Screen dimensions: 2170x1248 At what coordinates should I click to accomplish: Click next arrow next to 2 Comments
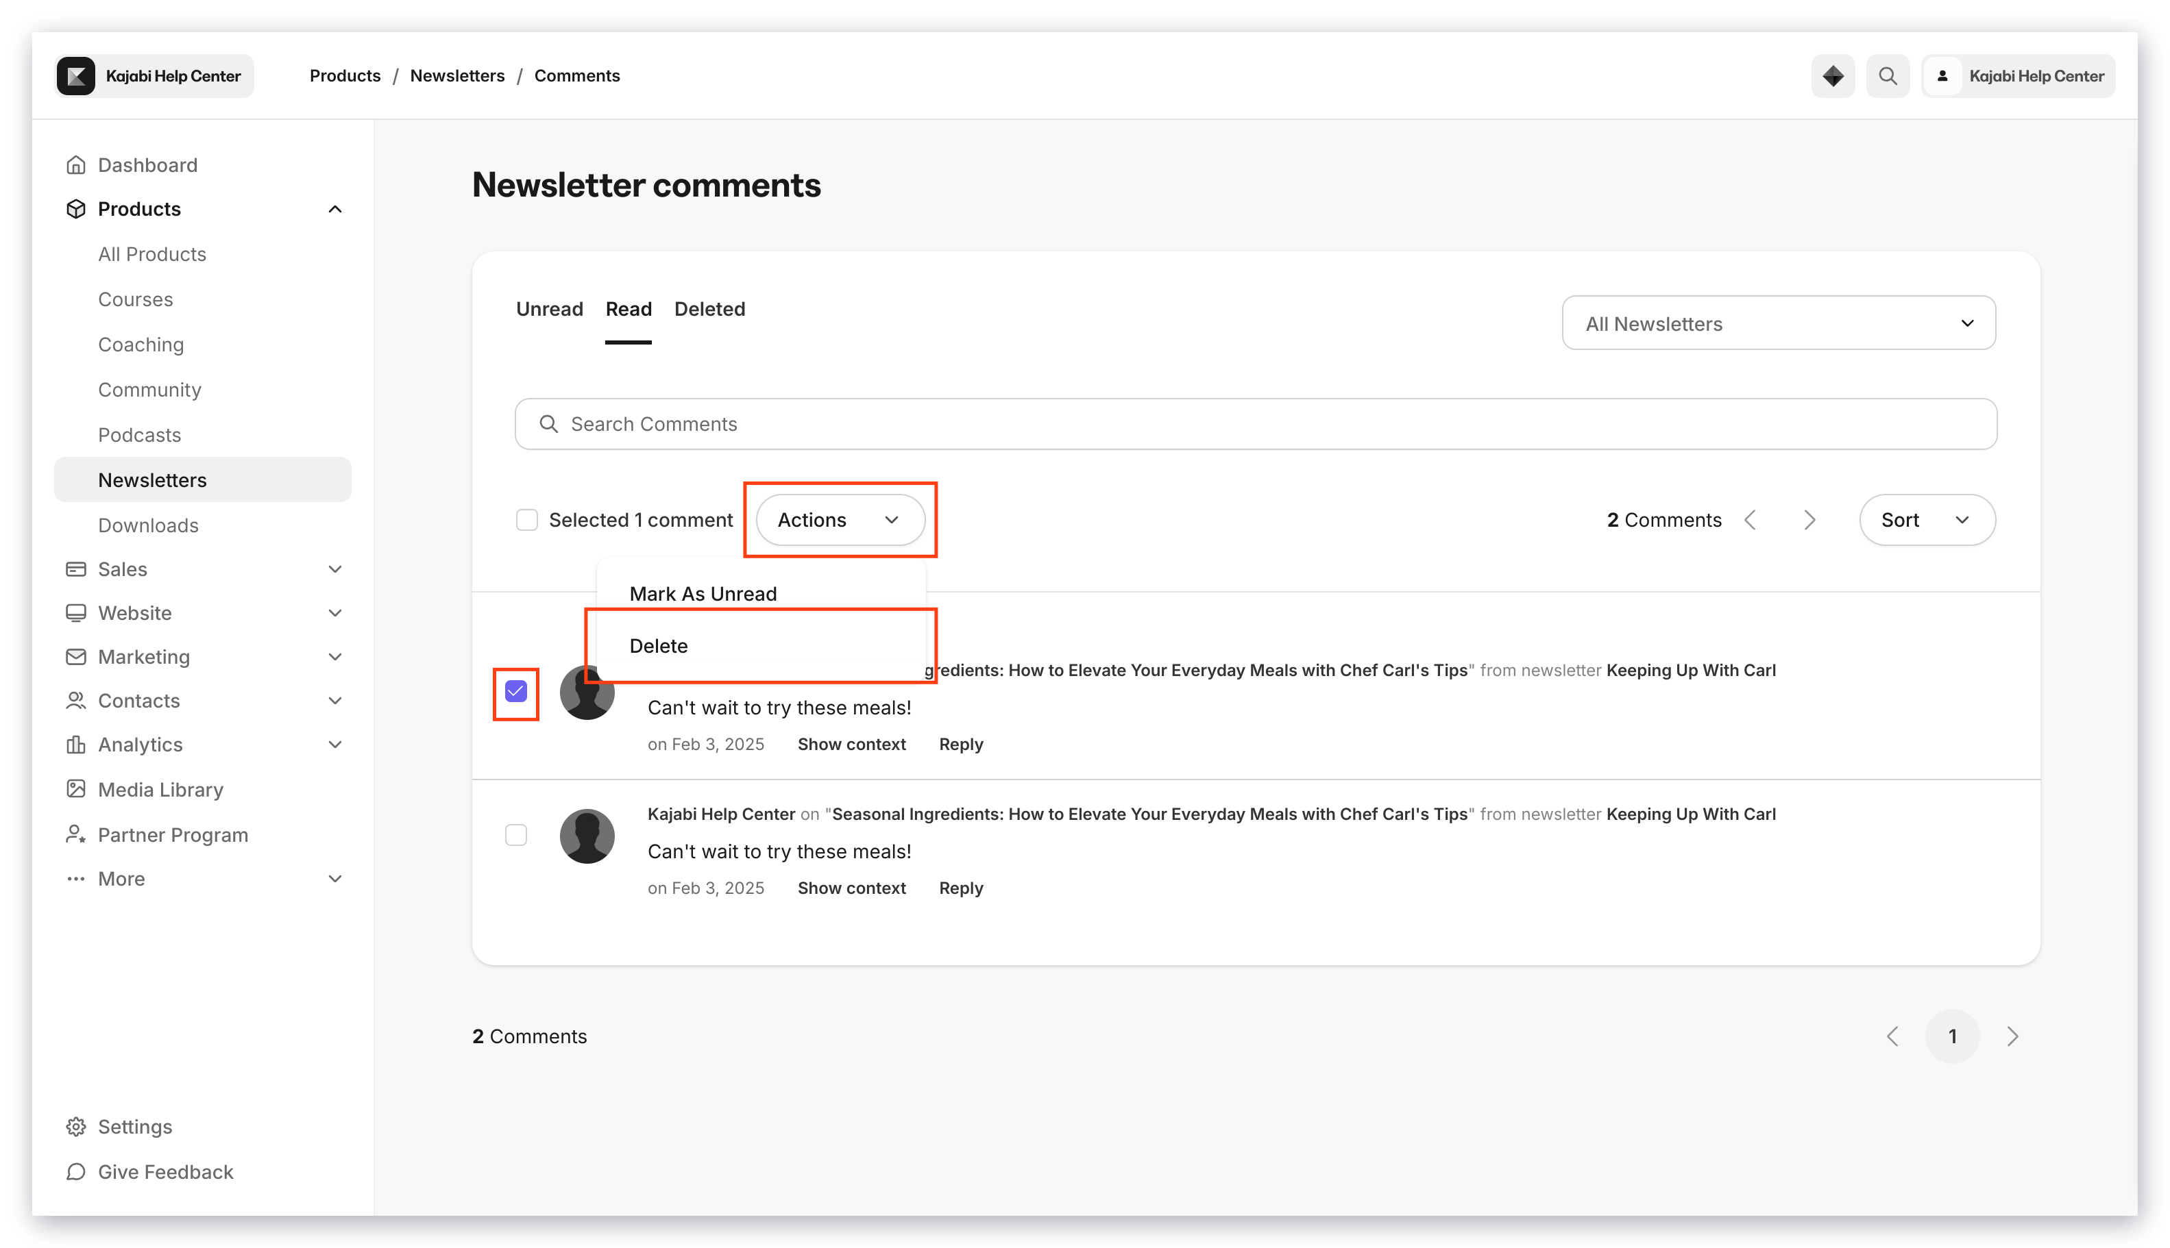(x=1809, y=519)
